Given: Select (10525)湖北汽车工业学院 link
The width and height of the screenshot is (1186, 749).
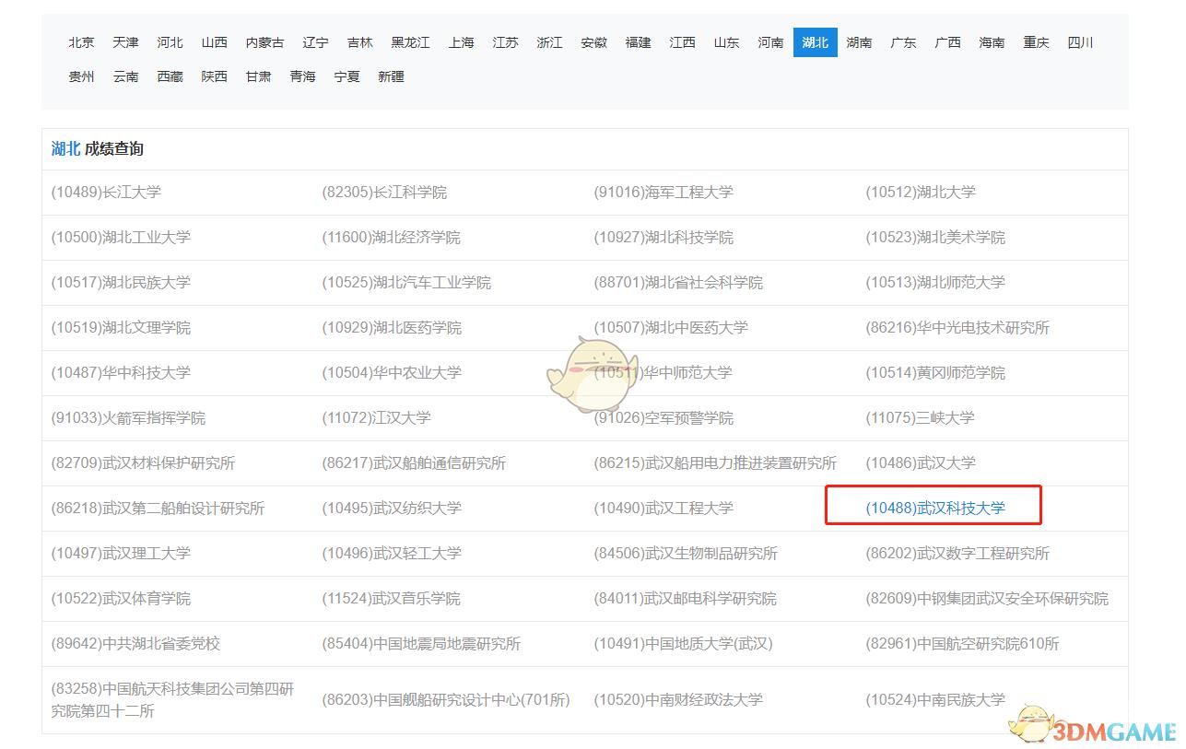Looking at the screenshot, I should coord(406,283).
